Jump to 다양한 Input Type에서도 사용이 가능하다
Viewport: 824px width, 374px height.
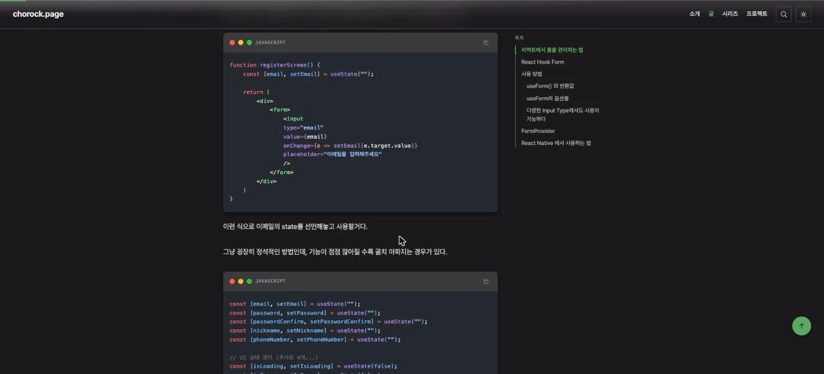tap(563, 115)
